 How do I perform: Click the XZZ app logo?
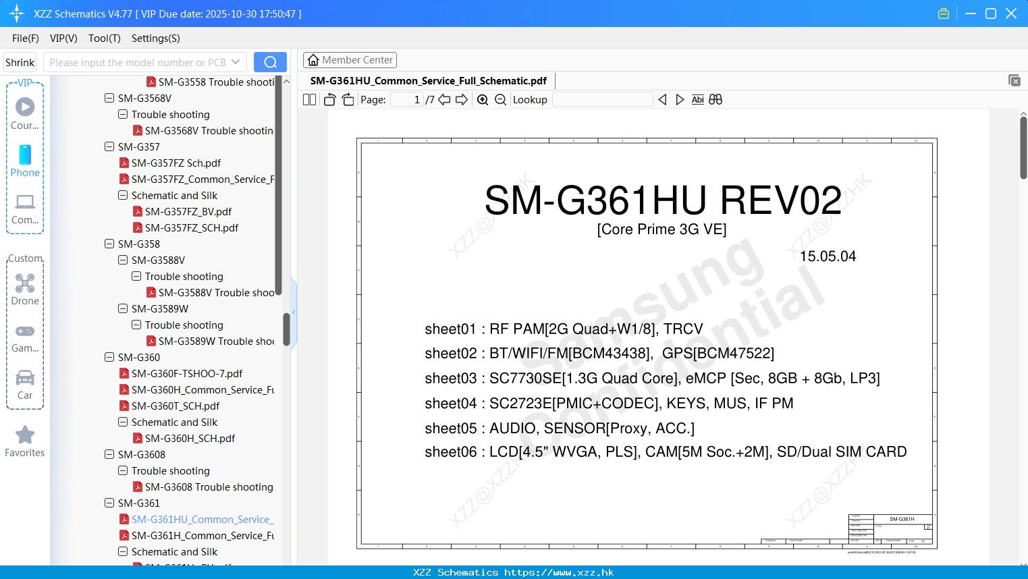pyautogui.click(x=16, y=13)
